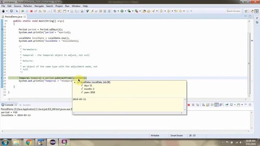Image resolution: width=260 pixels, height=146 pixels.
Task: Close the PeriodDemo.java editor tab
Action: [25, 17]
